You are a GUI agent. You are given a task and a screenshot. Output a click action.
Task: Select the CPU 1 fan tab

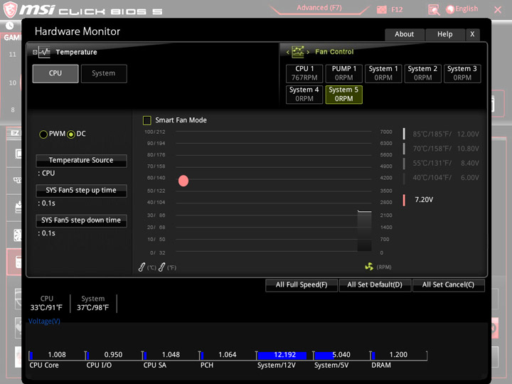tap(304, 73)
